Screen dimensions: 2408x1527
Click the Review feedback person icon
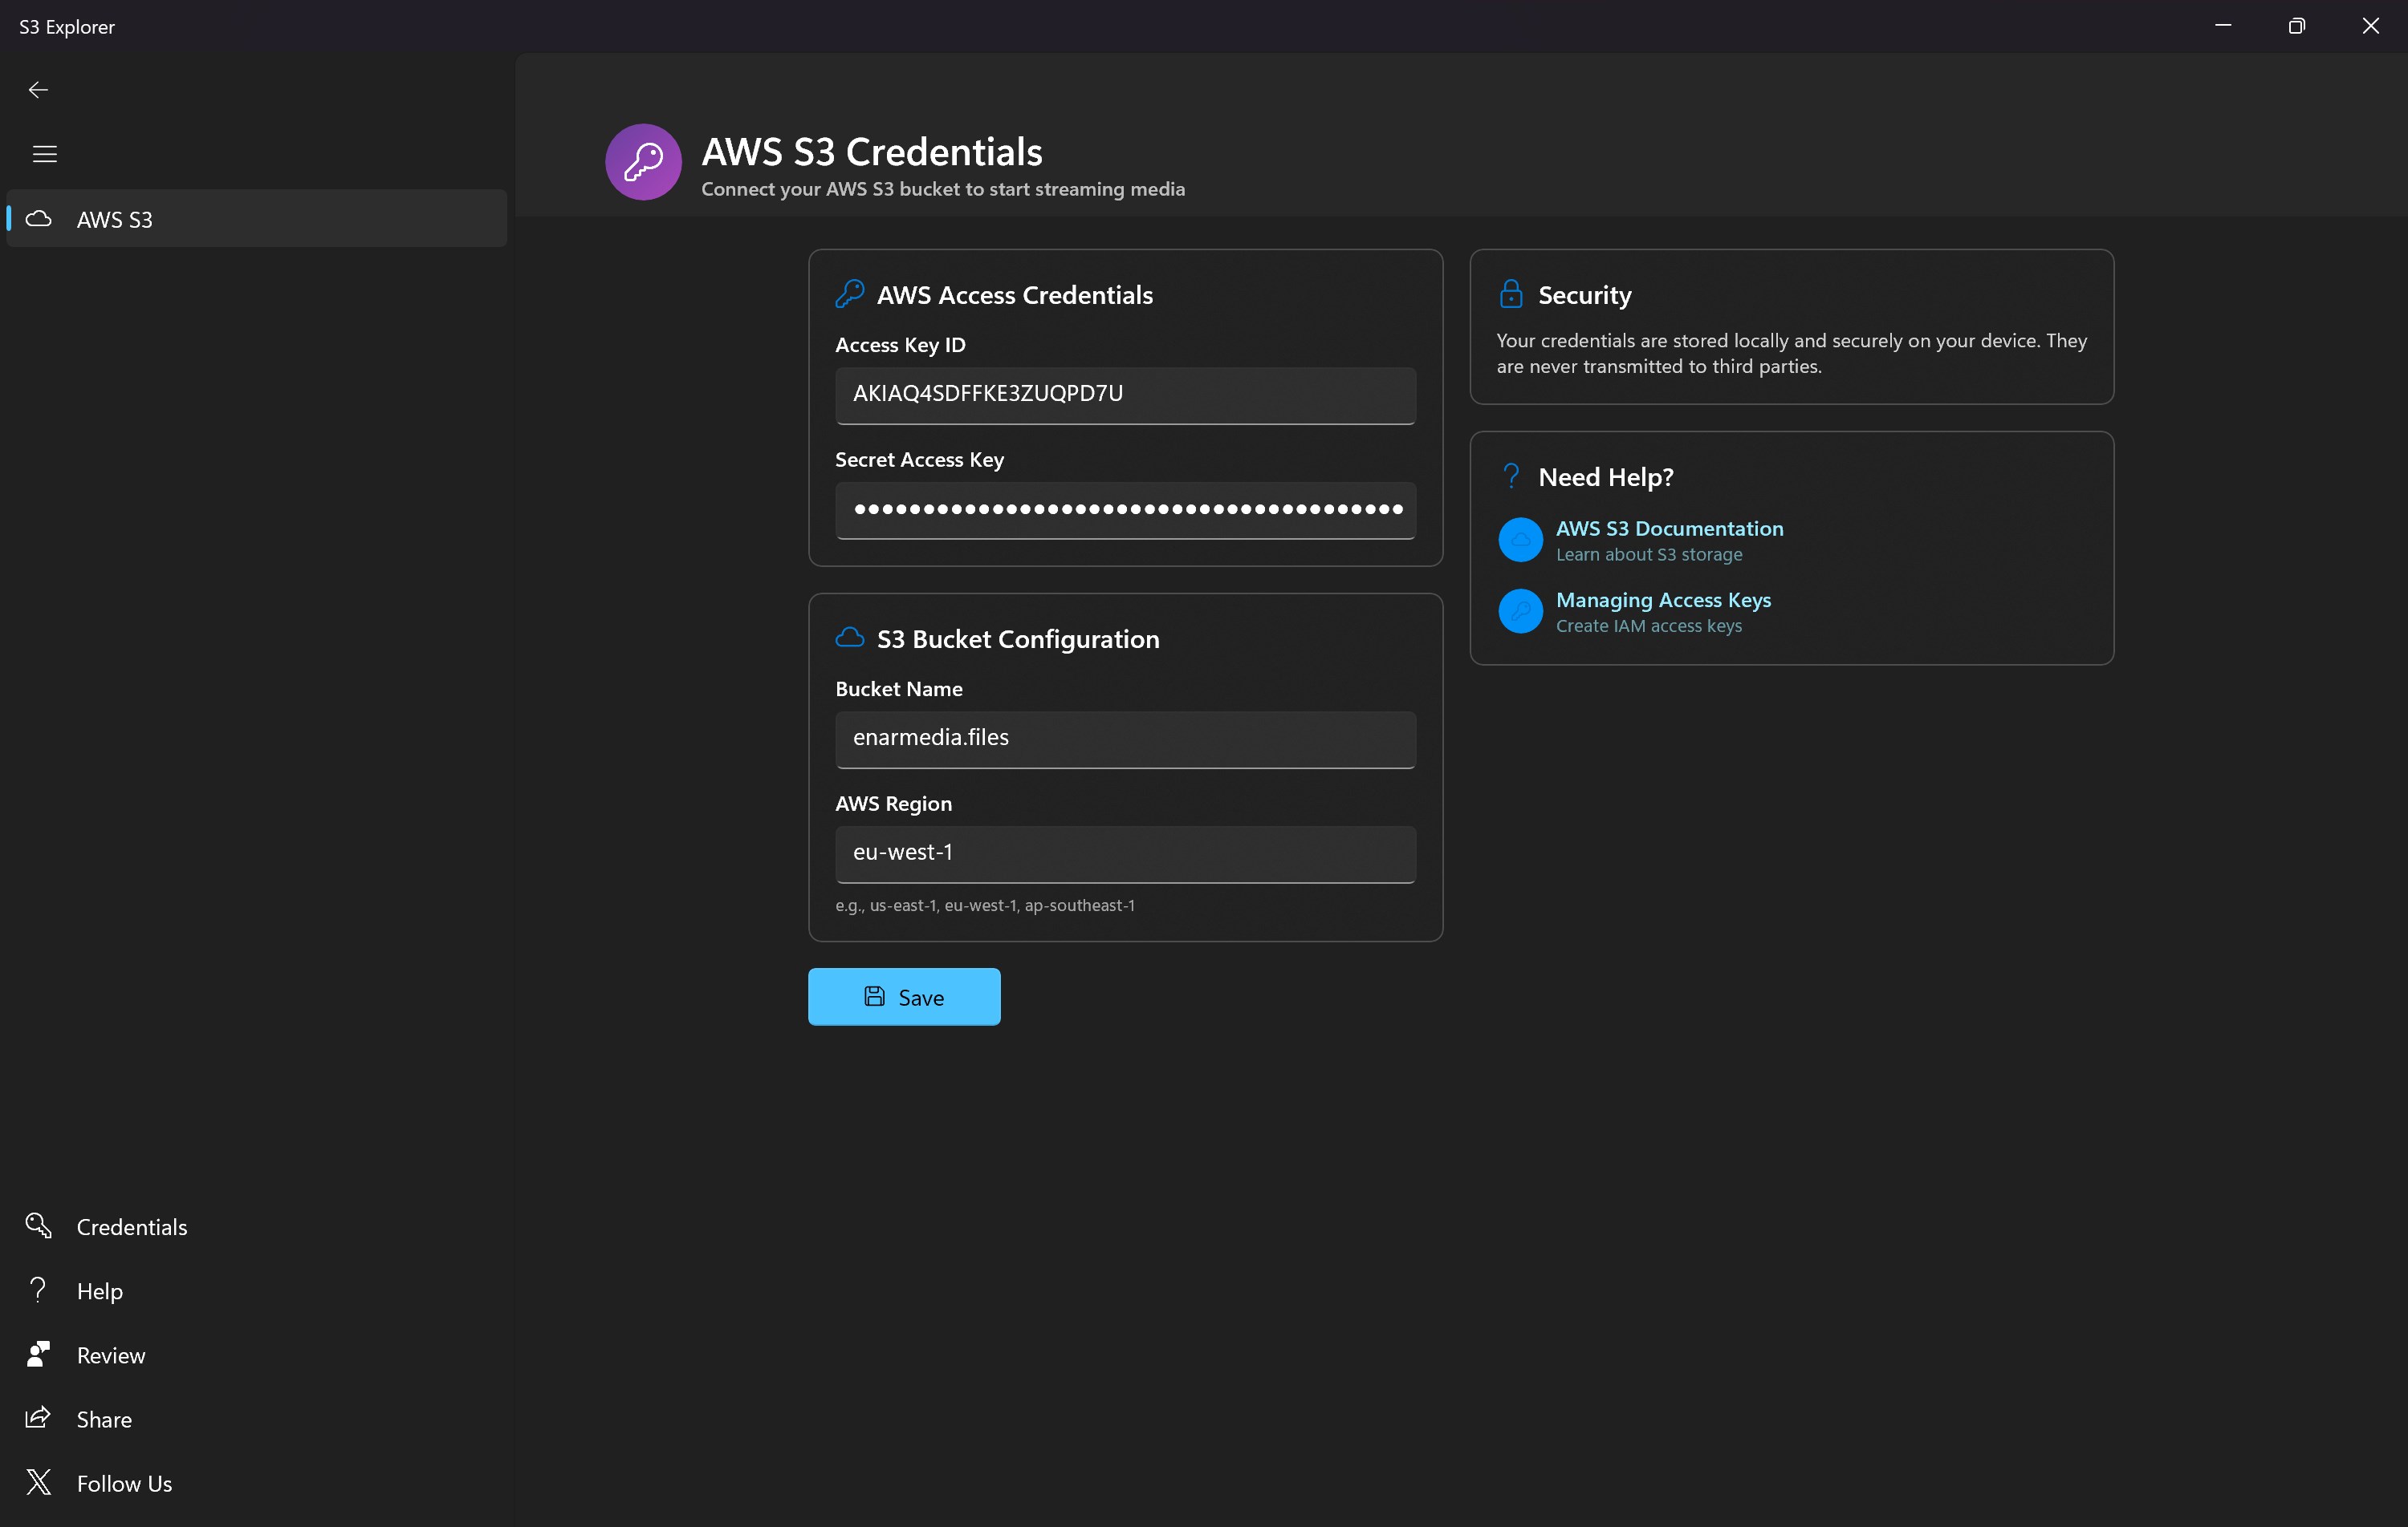click(x=38, y=1353)
